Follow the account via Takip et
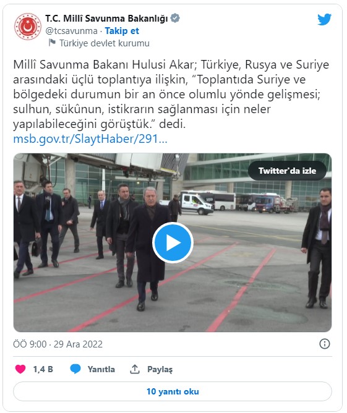This screenshot has width=347, height=413. pos(122,31)
